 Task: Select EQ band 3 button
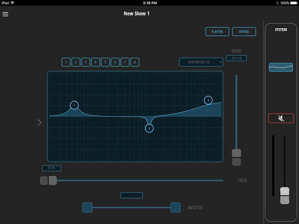point(86,62)
